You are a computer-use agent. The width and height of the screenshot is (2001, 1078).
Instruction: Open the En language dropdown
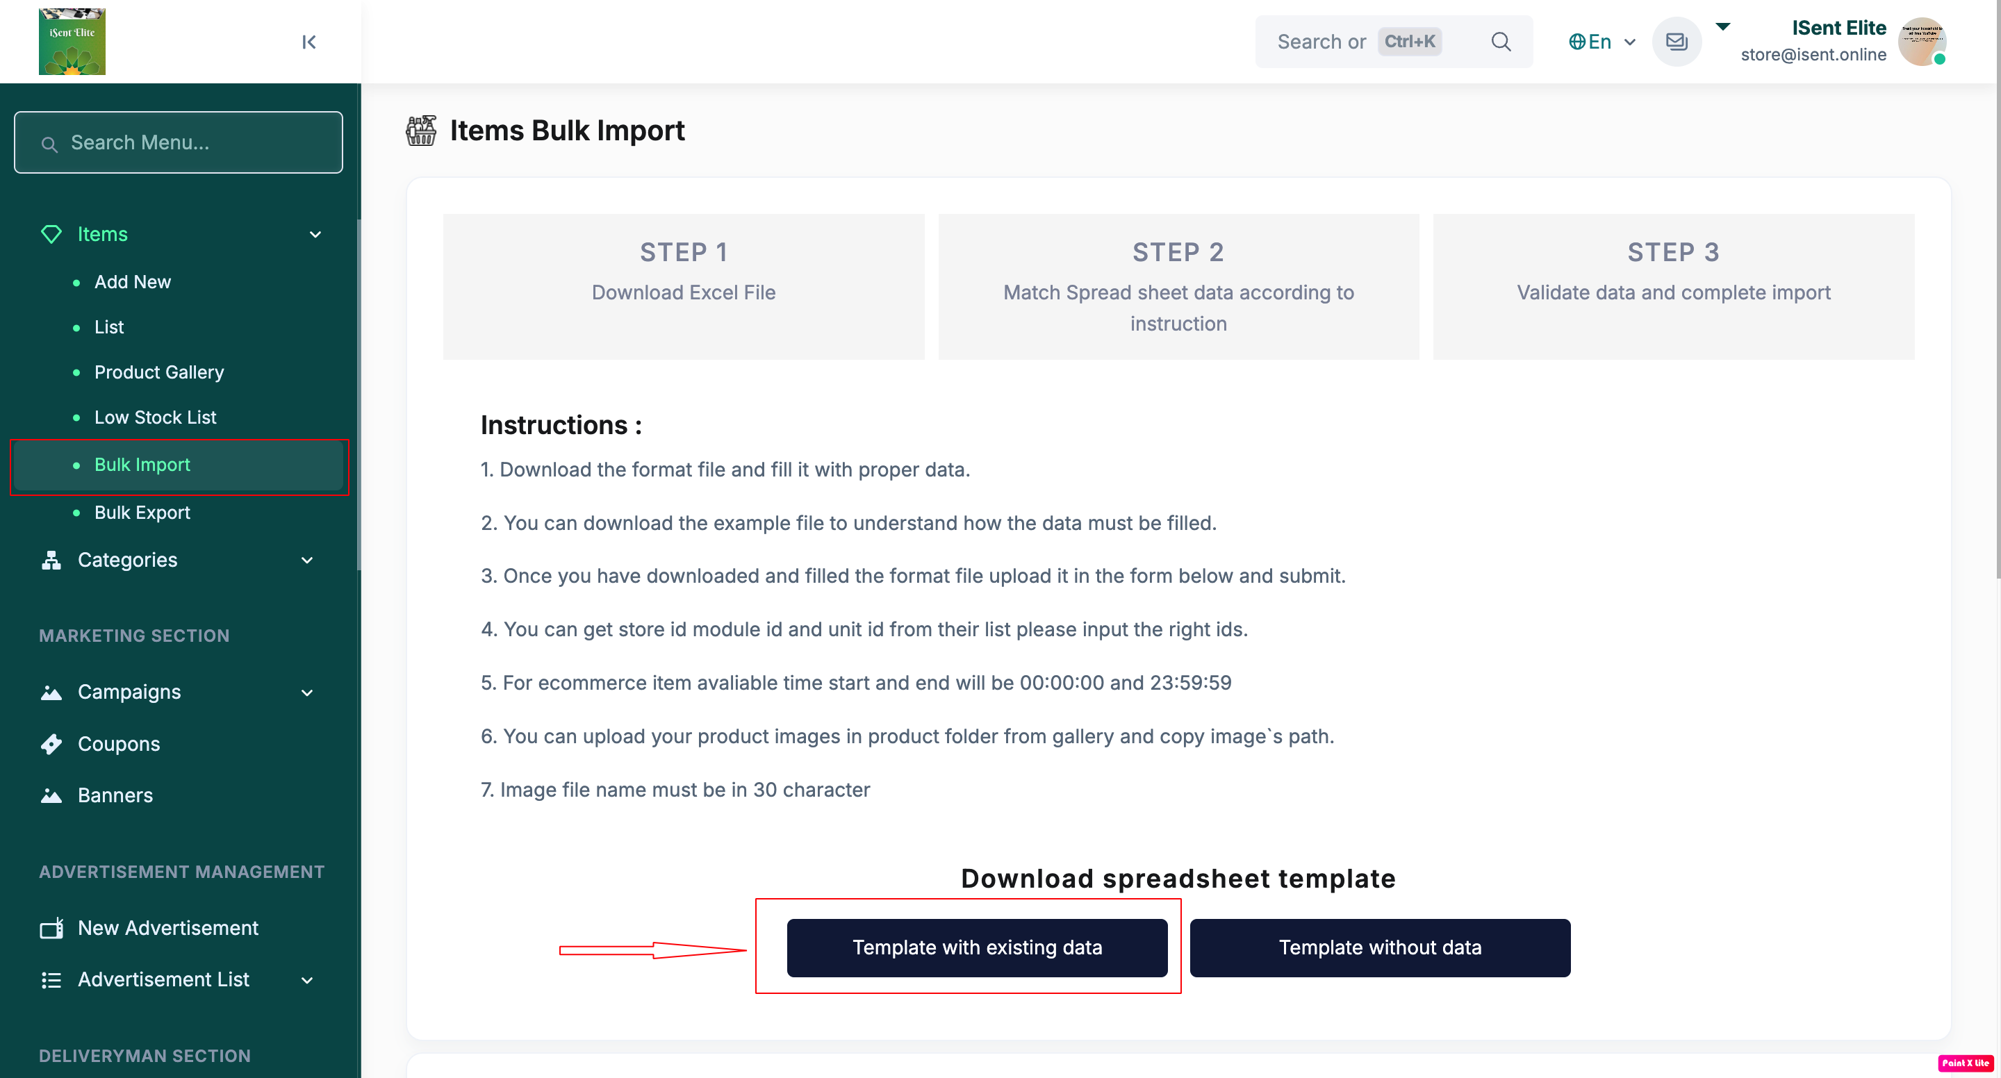[1601, 42]
